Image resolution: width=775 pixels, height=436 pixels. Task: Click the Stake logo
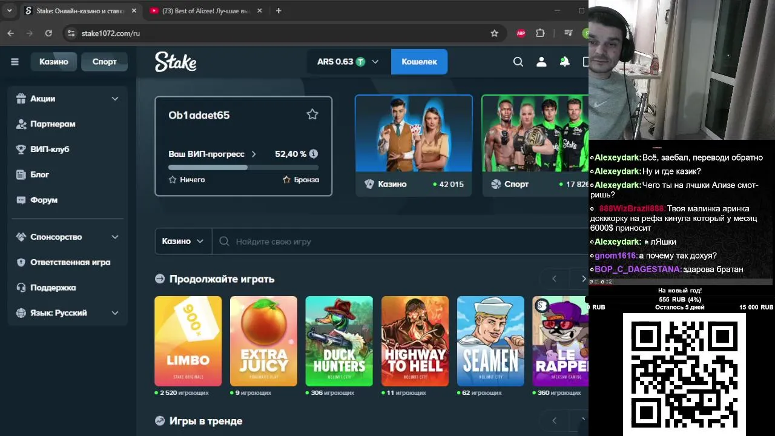[x=176, y=62]
